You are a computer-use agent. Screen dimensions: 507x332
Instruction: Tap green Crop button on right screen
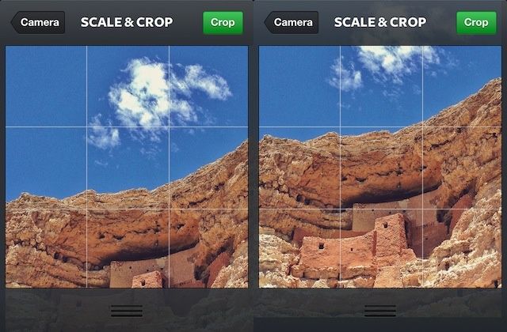click(476, 23)
